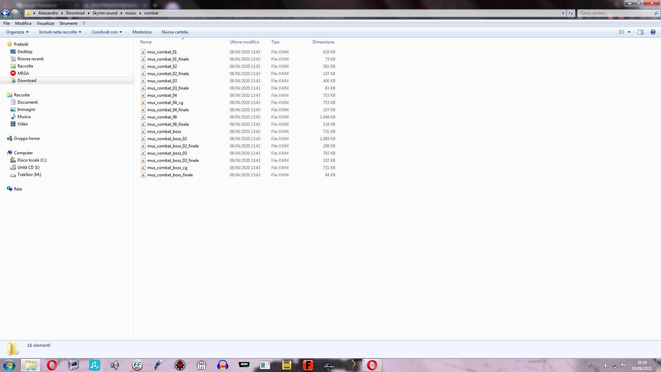Select file mus_combat_01
The height and width of the screenshot is (372, 661).
click(x=162, y=52)
